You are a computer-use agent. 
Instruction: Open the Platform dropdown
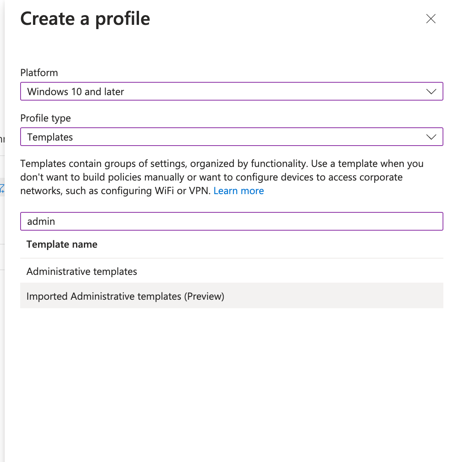231,92
